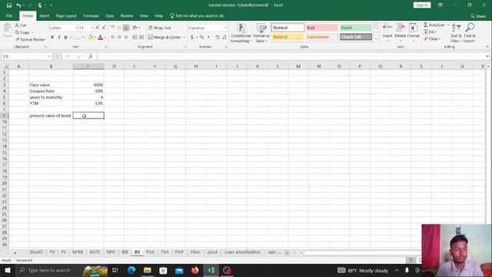Image resolution: width=492 pixels, height=277 pixels.
Task: Toggle Italic formatting
Action: [x=58, y=38]
